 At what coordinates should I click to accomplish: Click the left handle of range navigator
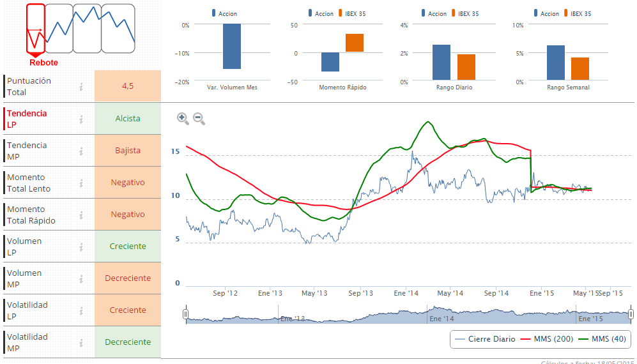click(185, 314)
